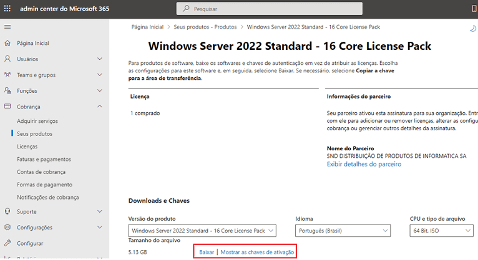The image size is (478, 260).
Task: Click the Configurações gear icon
Action: tap(7, 227)
